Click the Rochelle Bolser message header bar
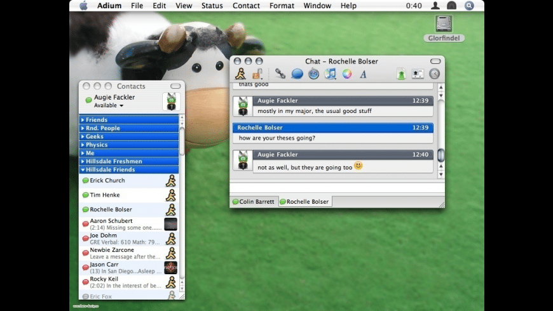 pos(333,128)
